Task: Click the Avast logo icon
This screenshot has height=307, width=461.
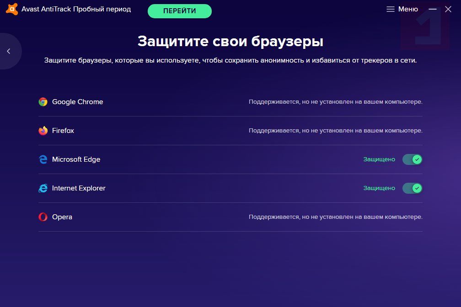Action: point(12,9)
